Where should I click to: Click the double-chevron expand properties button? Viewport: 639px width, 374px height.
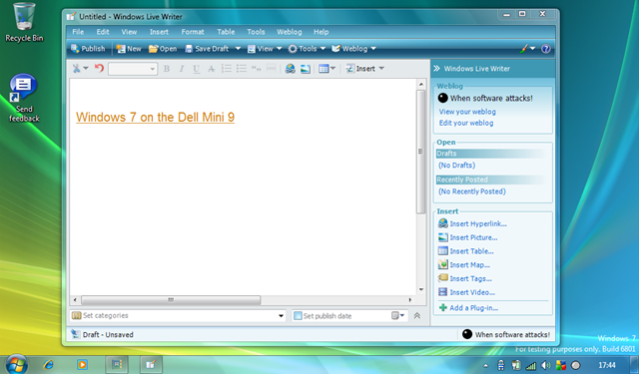417,316
